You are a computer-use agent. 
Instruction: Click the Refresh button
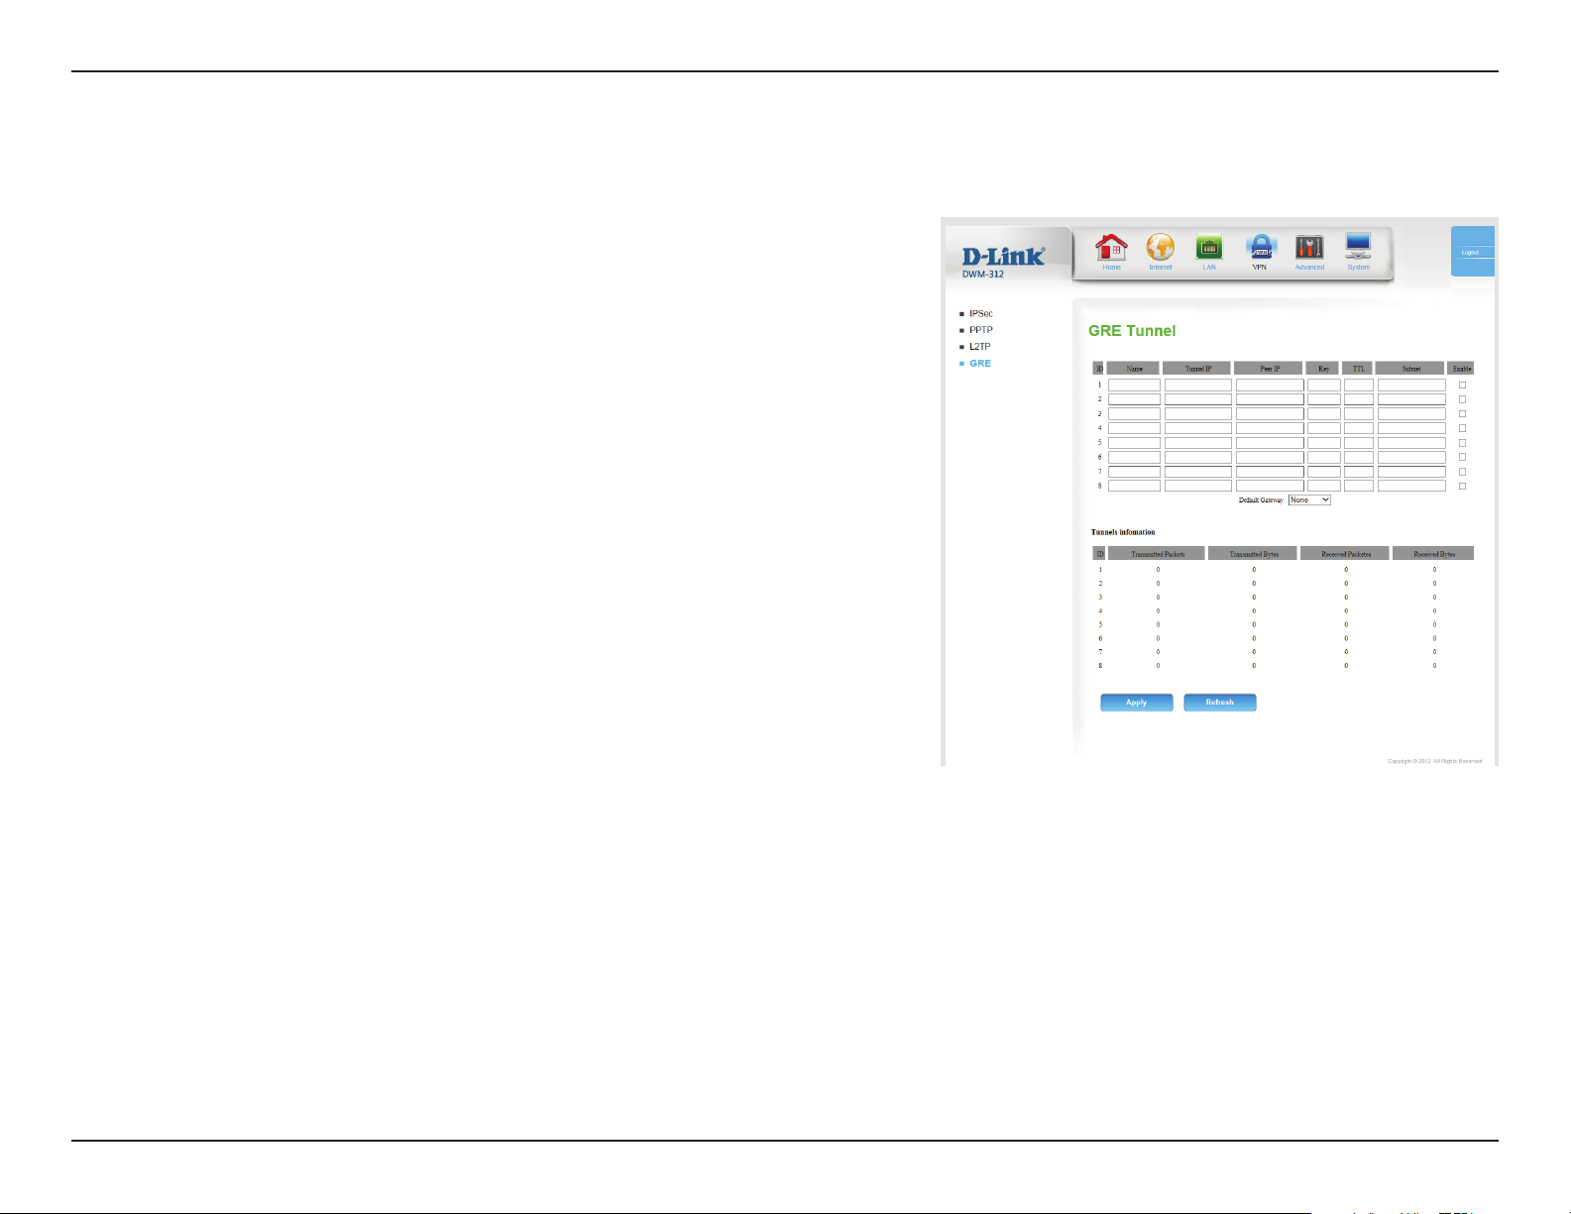click(1220, 703)
